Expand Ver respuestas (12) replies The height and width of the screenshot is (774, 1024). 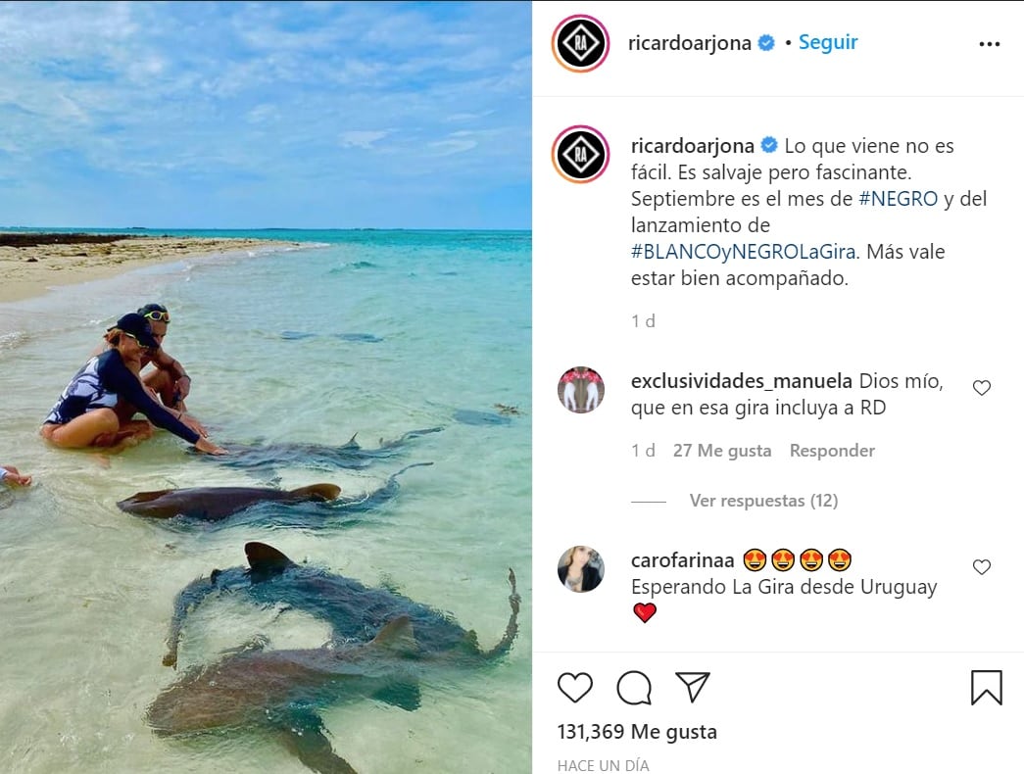point(762,501)
